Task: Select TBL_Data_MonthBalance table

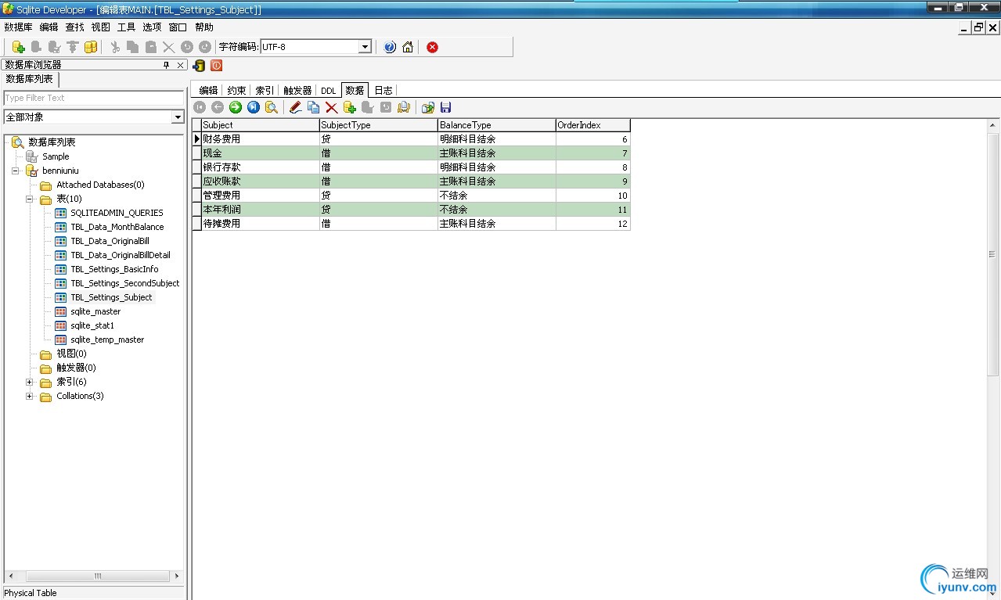Action: pyautogui.click(x=117, y=227)
